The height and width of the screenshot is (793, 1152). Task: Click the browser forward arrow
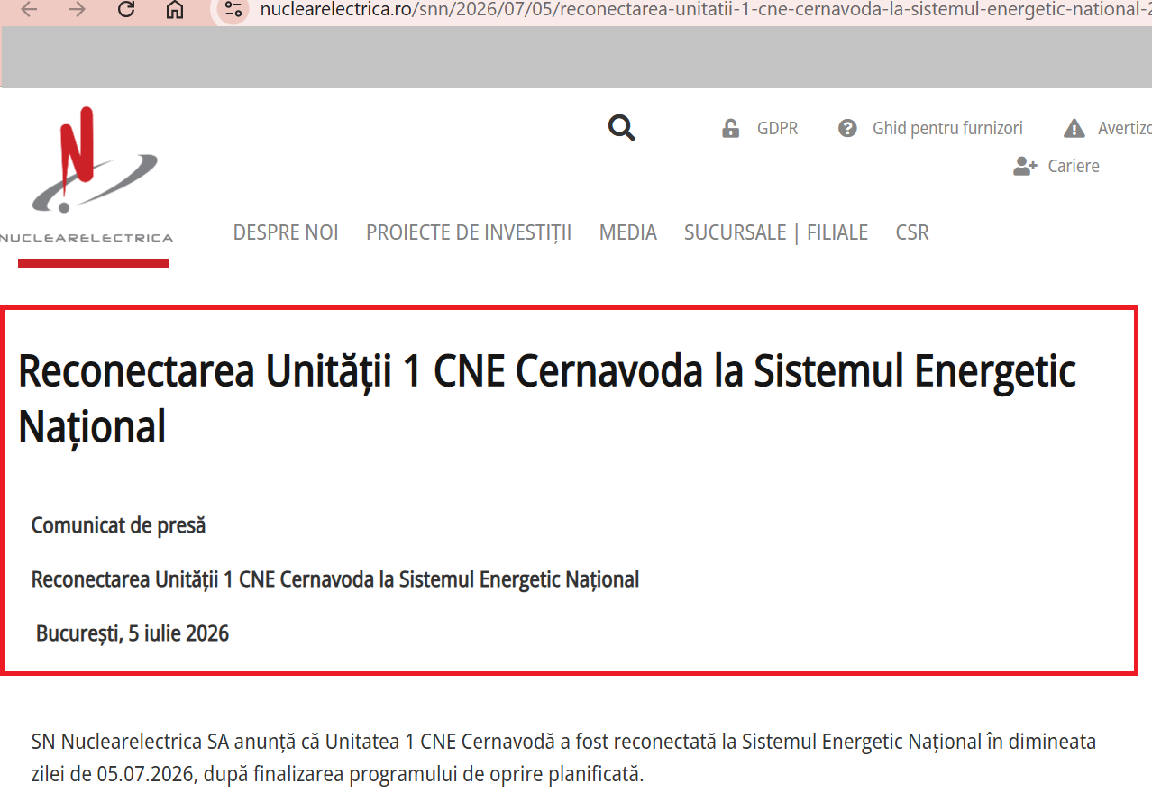coord(78,10)
